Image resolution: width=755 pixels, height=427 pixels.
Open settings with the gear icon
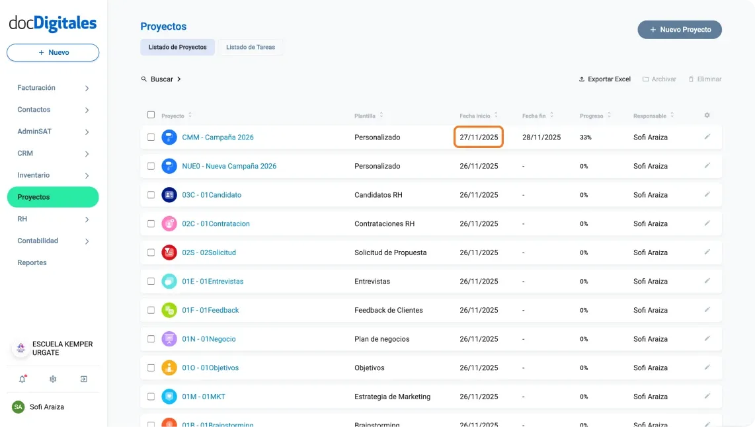click(x=53, y=379)
